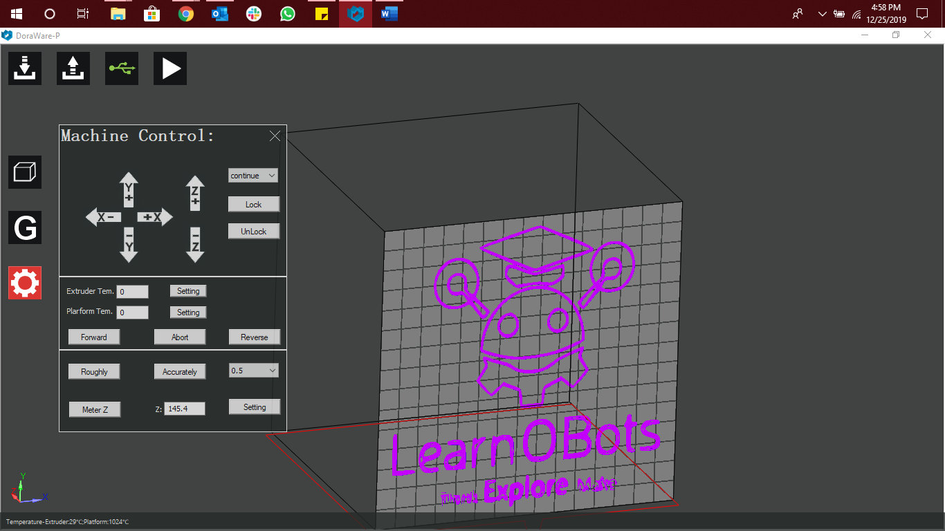Click Setting next to Extruder Tem.
945x531 pixels.
pos(188,291)
